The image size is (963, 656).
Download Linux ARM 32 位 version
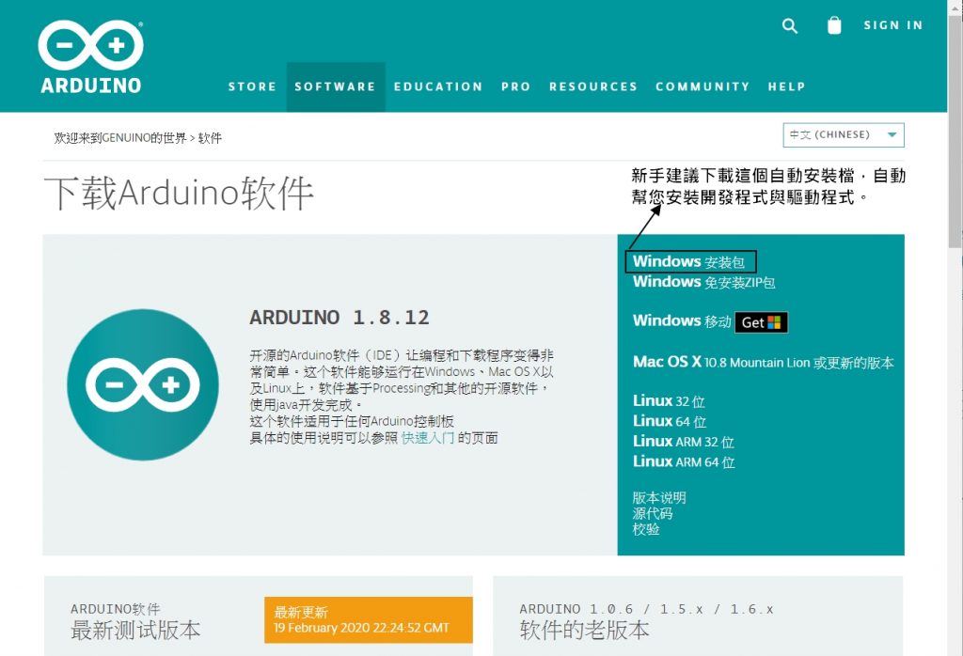(x=683, y=442)
